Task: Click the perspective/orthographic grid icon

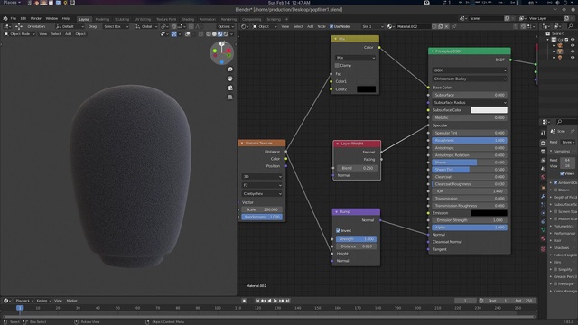Action: tap(230, 97)
